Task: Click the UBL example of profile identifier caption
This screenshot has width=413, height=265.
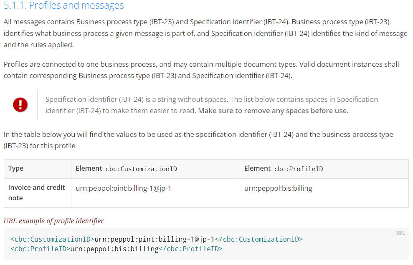Action: tap(54, 221)
